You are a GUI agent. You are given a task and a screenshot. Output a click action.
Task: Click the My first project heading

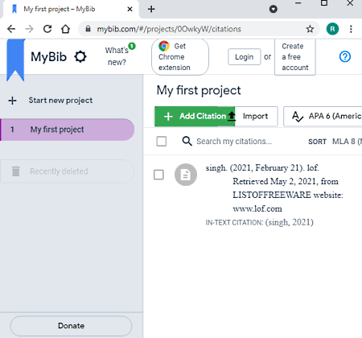coord(199,90)
